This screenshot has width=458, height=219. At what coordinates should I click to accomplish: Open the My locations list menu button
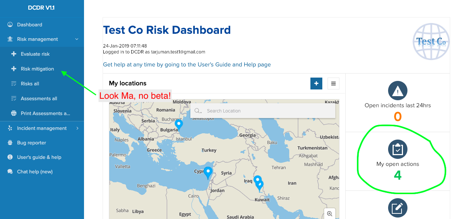click(x=333, y=84)
